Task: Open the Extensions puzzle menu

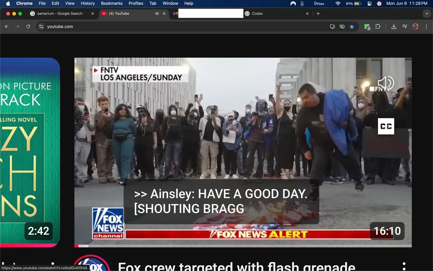Action: pyautogui.click(x=378, y=27)
